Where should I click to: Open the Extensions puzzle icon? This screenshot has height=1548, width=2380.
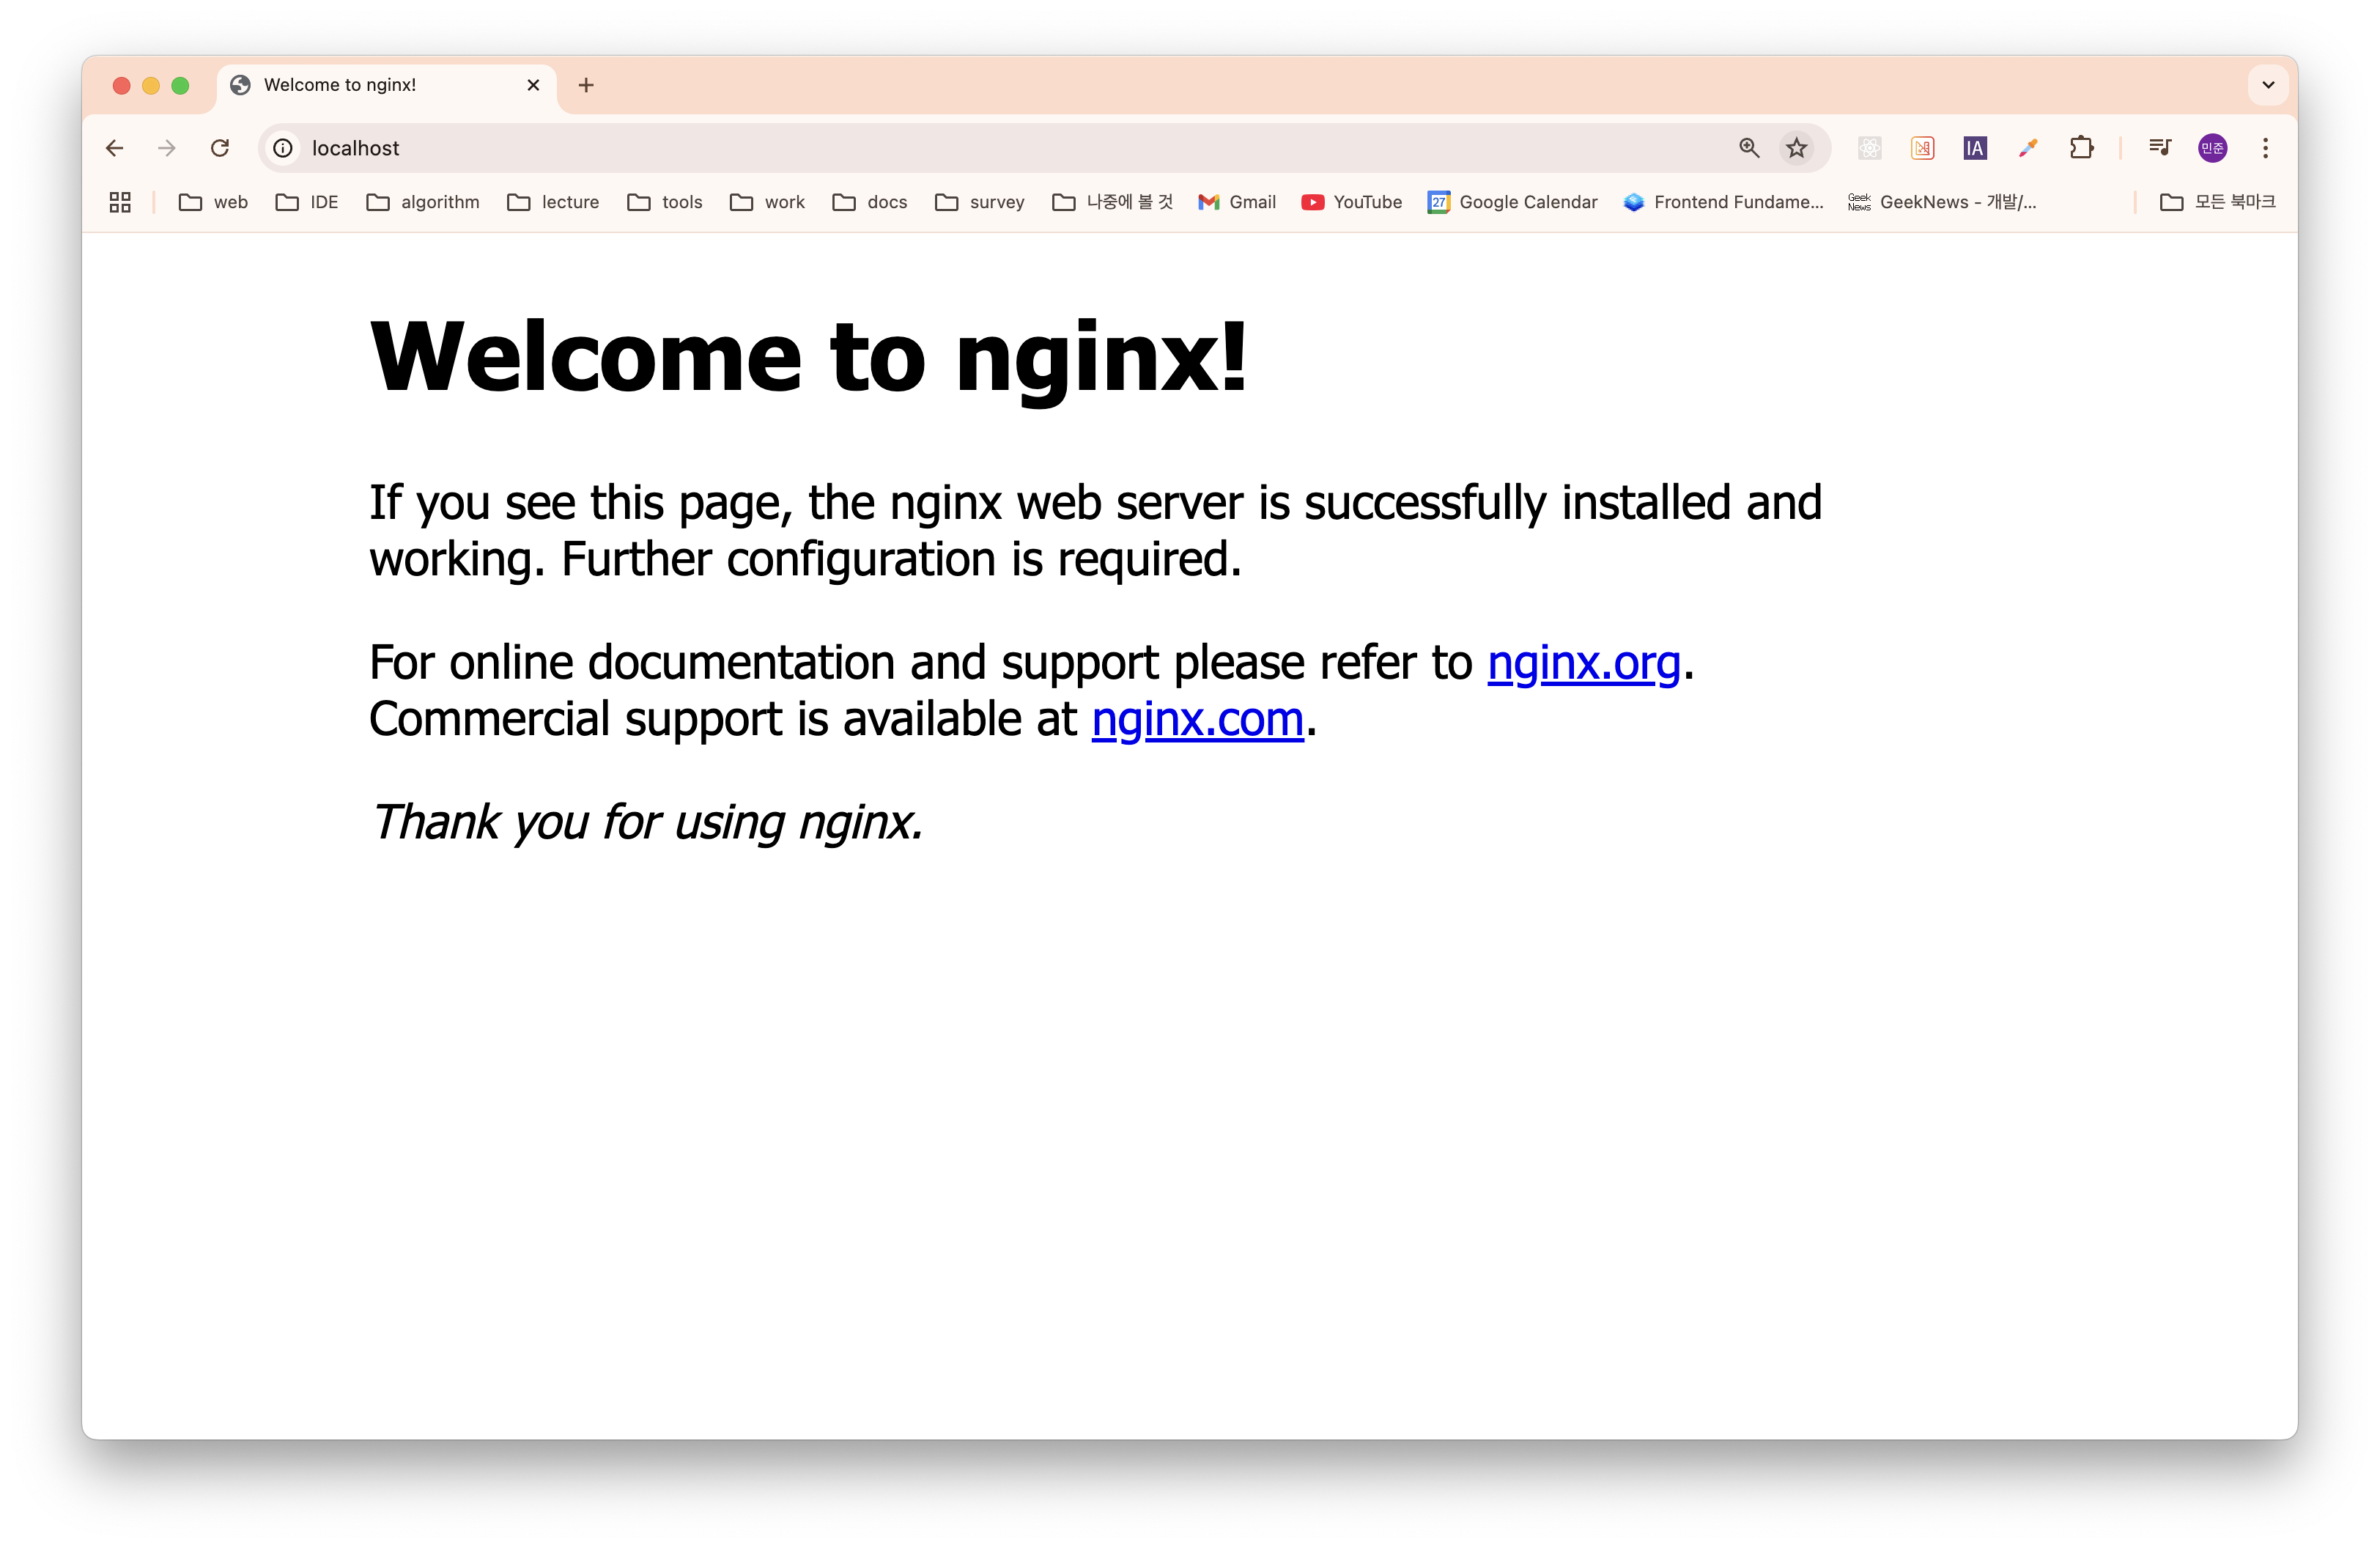tap(2081, 148)
